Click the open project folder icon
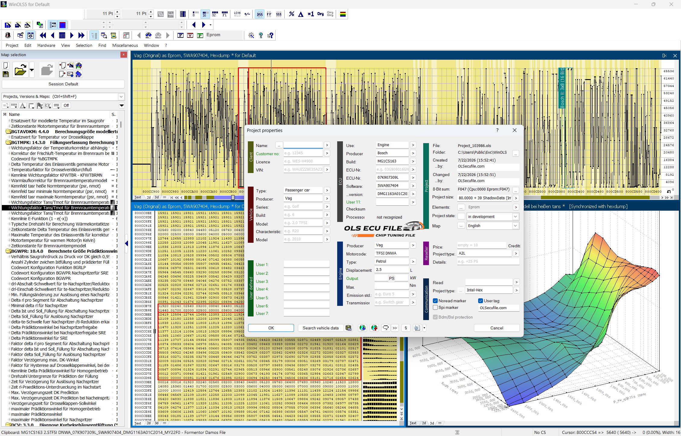The width and height of the screenshot is (681, 436). (x=20, y=70)
